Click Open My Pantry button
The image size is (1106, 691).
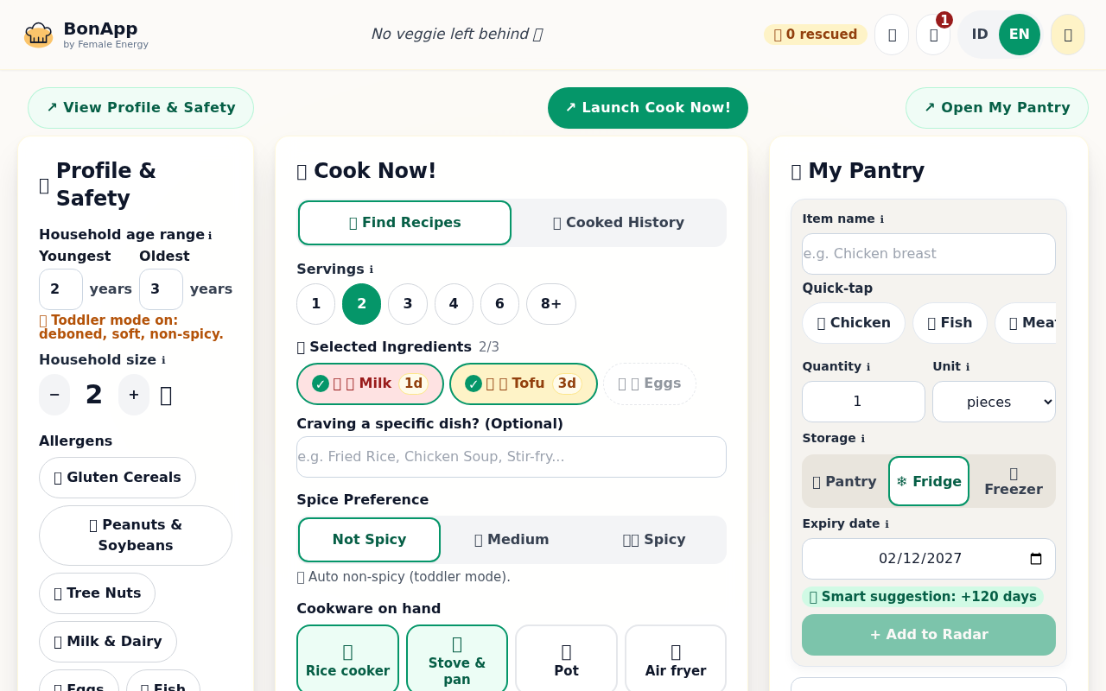point(997,108)
